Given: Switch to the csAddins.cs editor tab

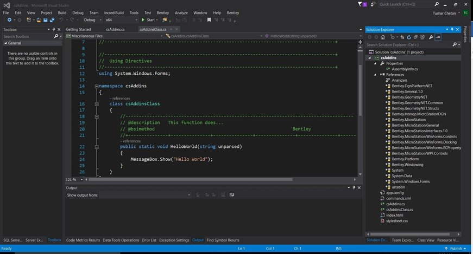Looking at the screenshot, I should click(115, 29).
